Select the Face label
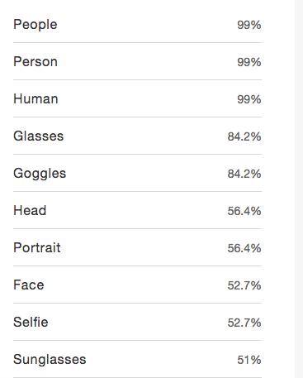The height and width of the screenshot is (378, 303). [29, 285]
